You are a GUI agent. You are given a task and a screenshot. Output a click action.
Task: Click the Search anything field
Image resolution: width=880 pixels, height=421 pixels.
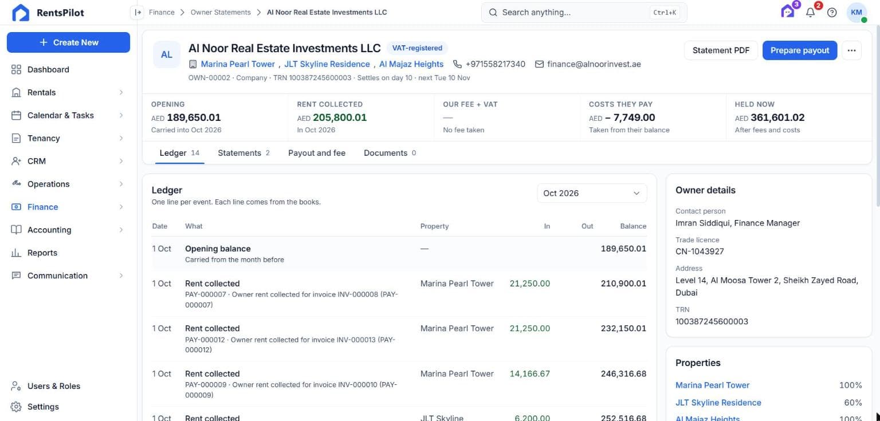coord(584,12)
